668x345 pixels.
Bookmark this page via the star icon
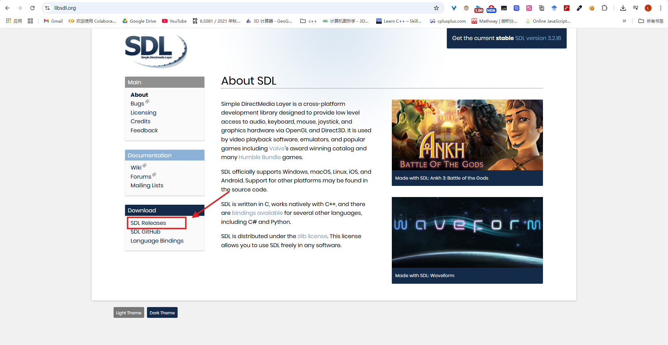pyautogui.click(x=436, y=8)
